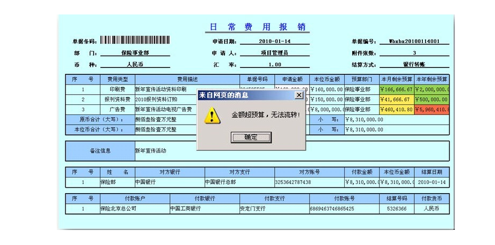Click the 结算方式 field 银行转账

click(x=414, y=65)
